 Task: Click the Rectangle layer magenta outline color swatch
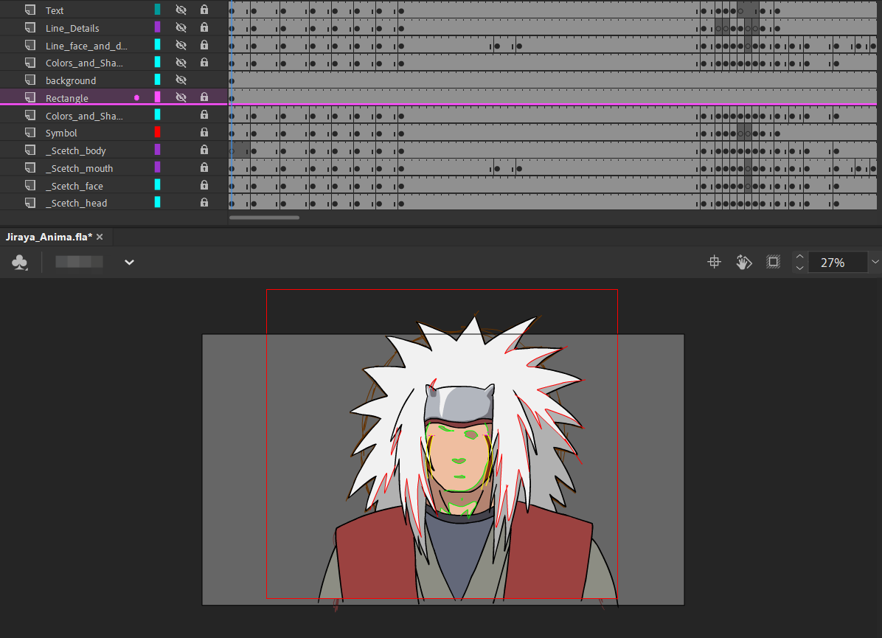pyautogui.click(x=158, y=97)
